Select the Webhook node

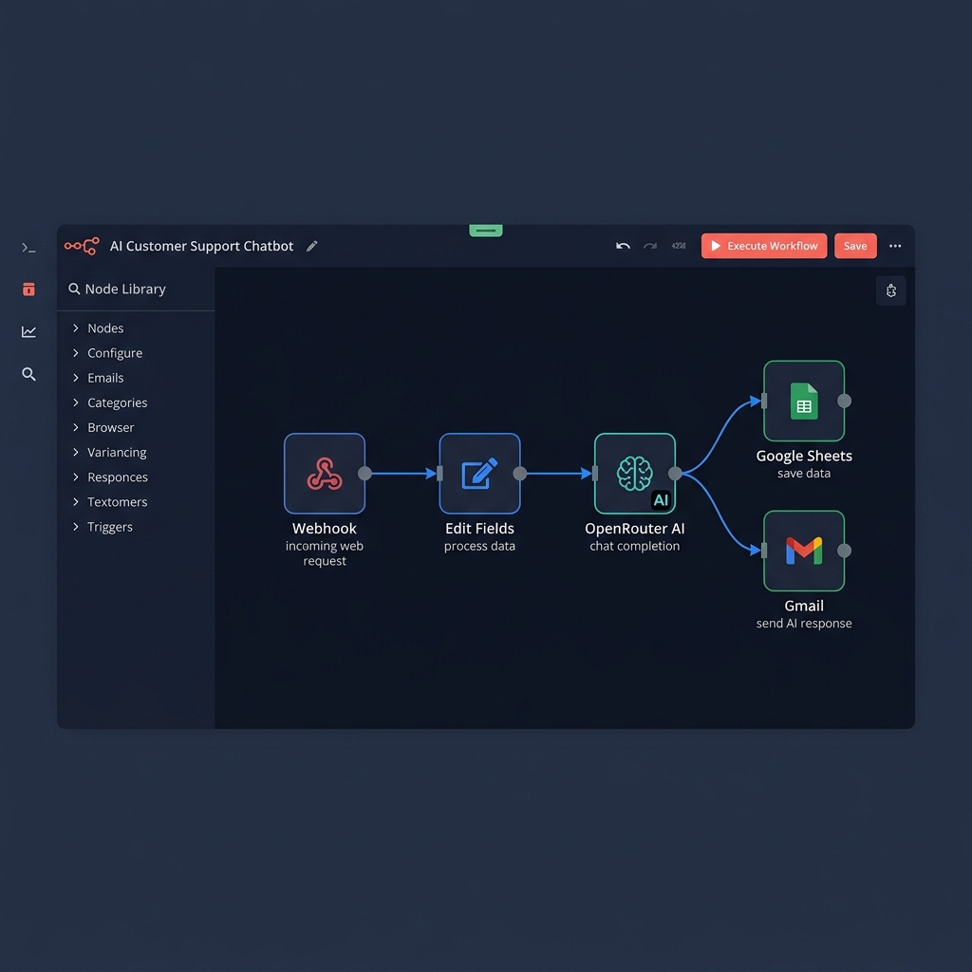point(325,474)
